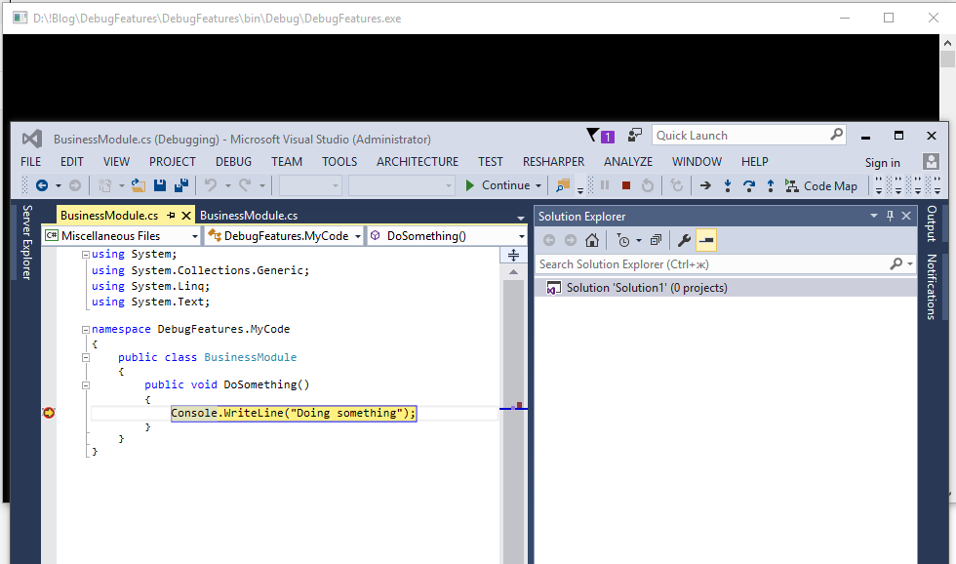Click the Step Into icon

coord(728,186)
